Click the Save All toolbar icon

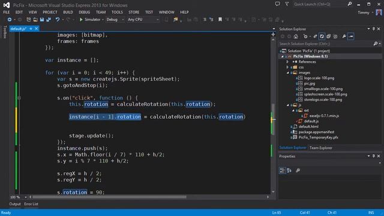(x=49, y=20)
